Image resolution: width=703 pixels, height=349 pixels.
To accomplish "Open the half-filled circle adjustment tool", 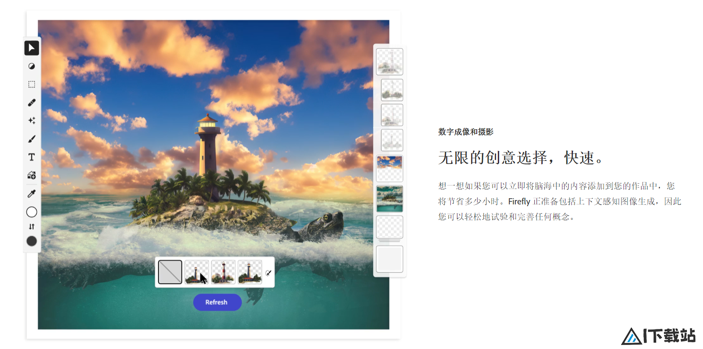I will click(32, 66).
